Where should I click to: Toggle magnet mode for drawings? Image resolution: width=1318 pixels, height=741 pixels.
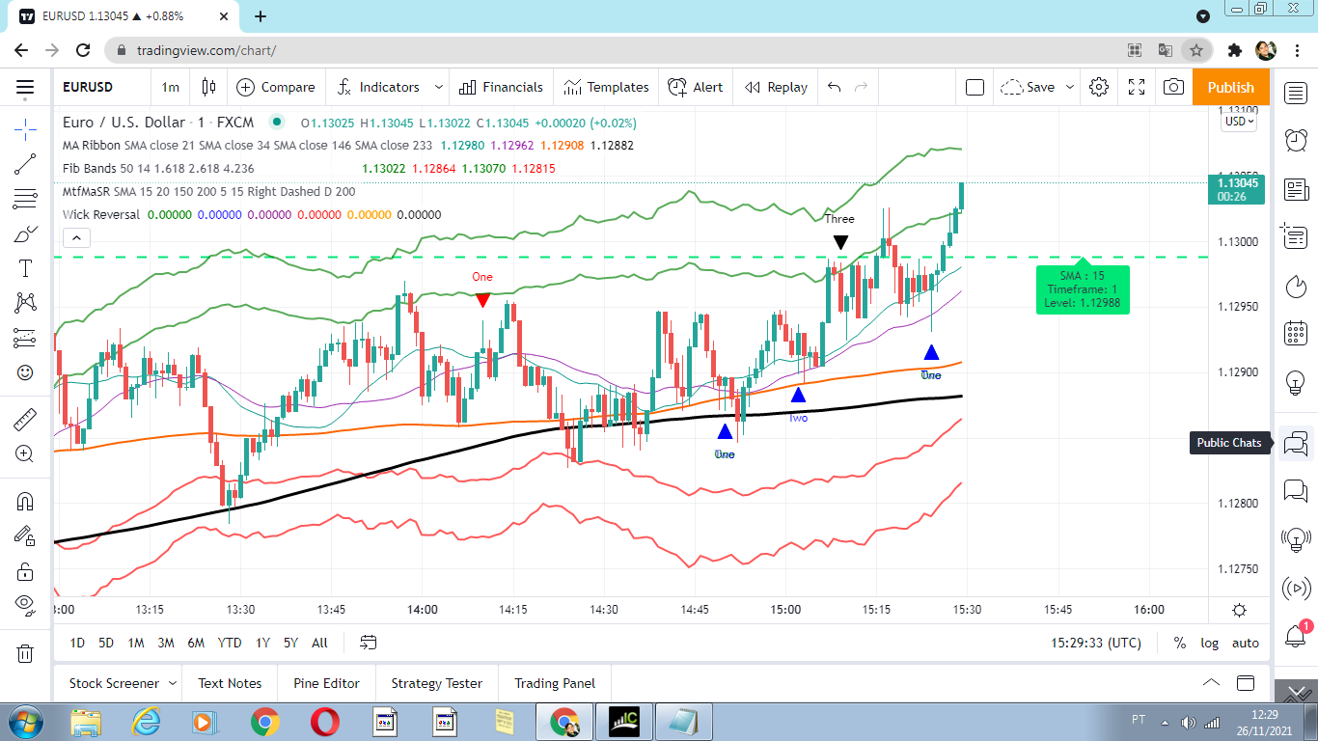[25, 502]
